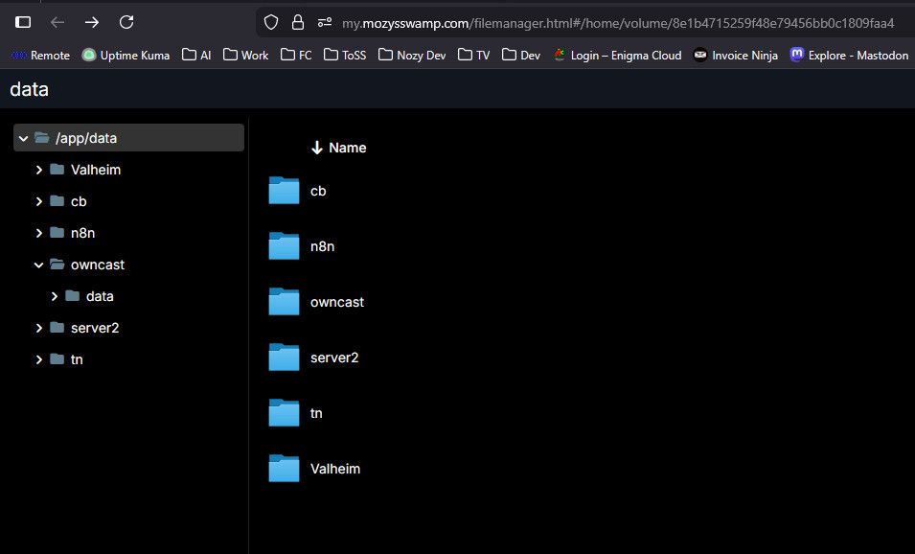Open the Nozy Dev bookmarks folder
915x554 pixels.
(x=413, y=56)
